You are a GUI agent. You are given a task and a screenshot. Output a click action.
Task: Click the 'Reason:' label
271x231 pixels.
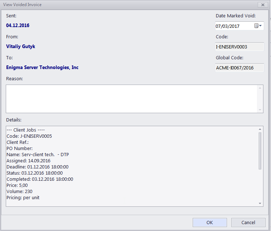14,78
